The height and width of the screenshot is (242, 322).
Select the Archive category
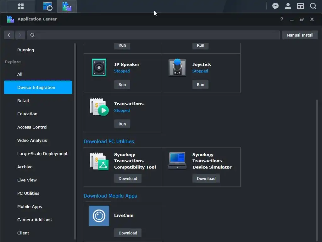(x=38, y=167)
